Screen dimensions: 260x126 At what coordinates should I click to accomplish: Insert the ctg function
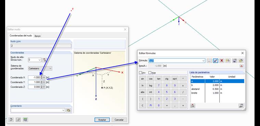tap(167, 79)
